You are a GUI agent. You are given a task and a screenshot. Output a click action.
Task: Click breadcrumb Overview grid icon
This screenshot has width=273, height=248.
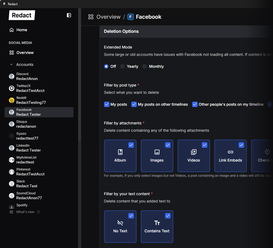(91, 17)
